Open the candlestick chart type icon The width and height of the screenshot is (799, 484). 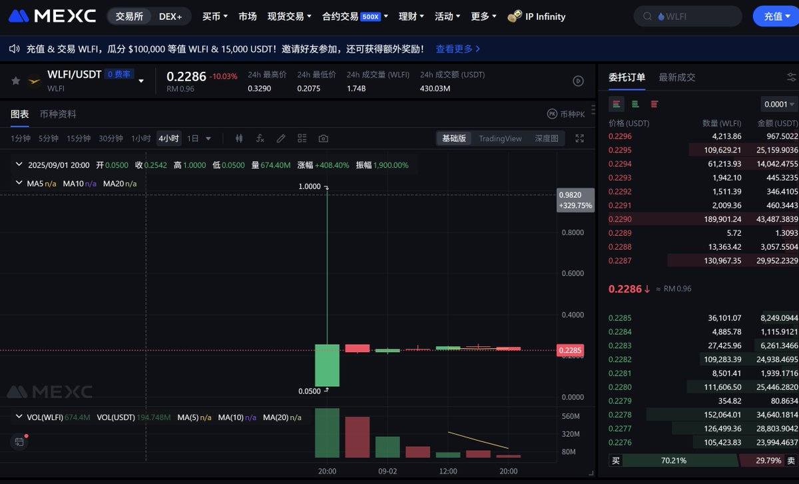click(239, 138)
